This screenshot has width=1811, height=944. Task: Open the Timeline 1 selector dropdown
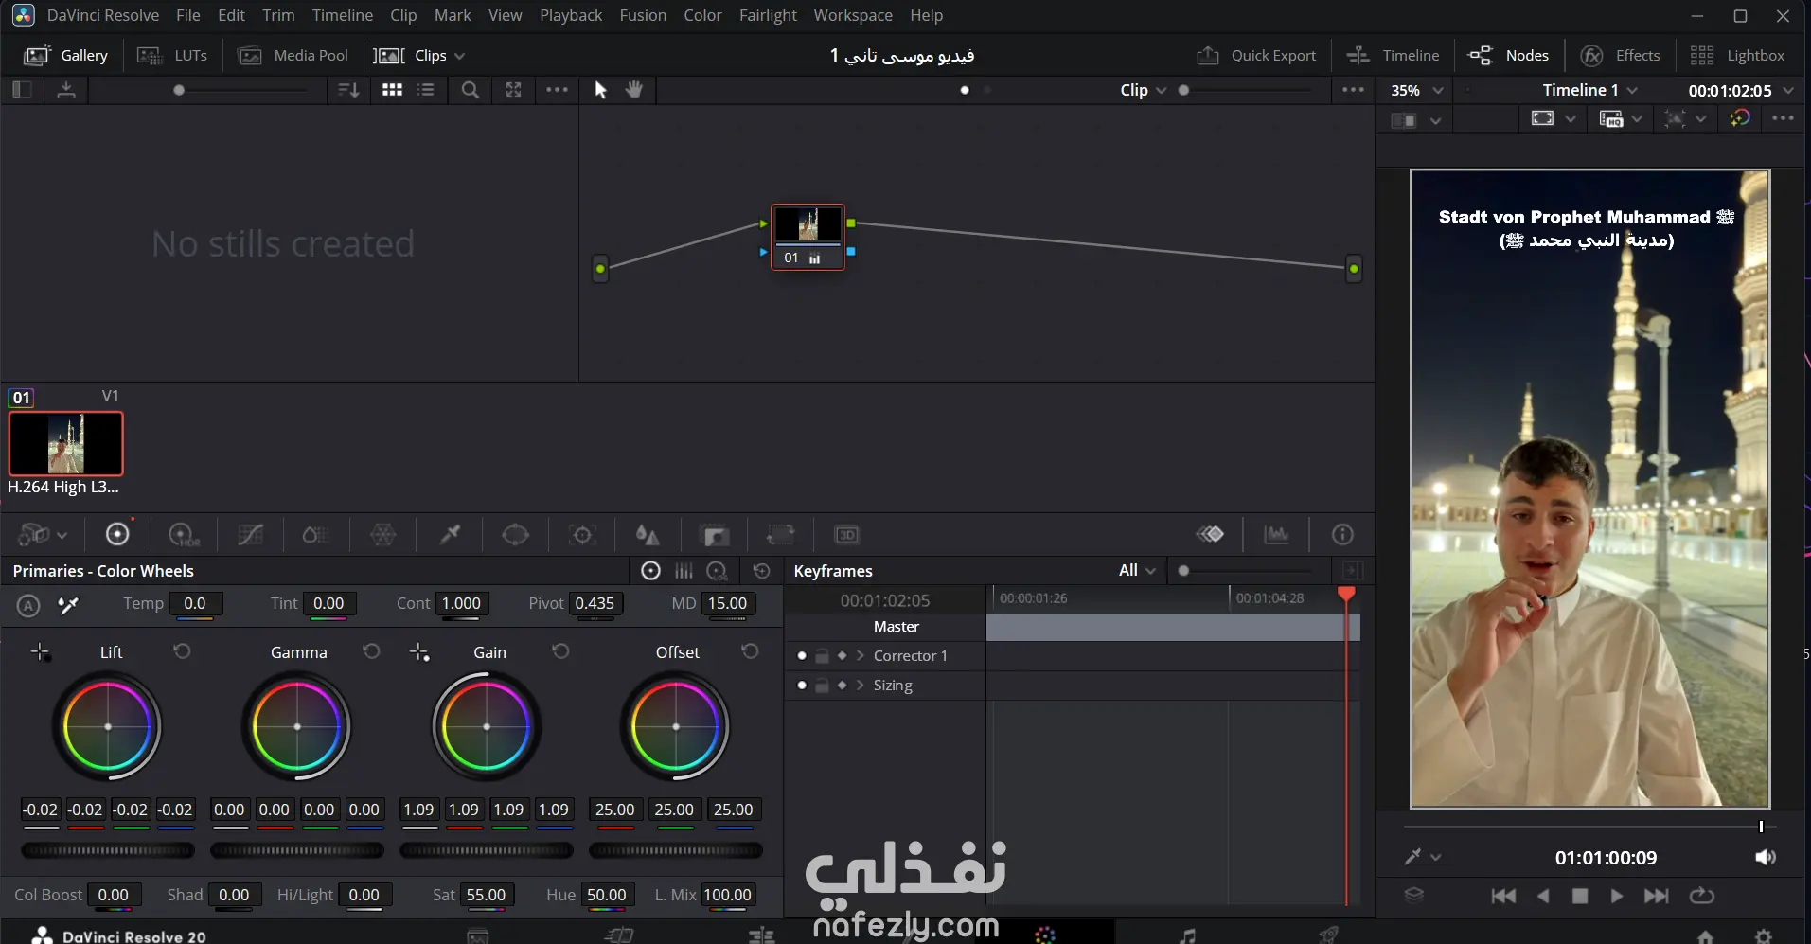point(1589,90)
